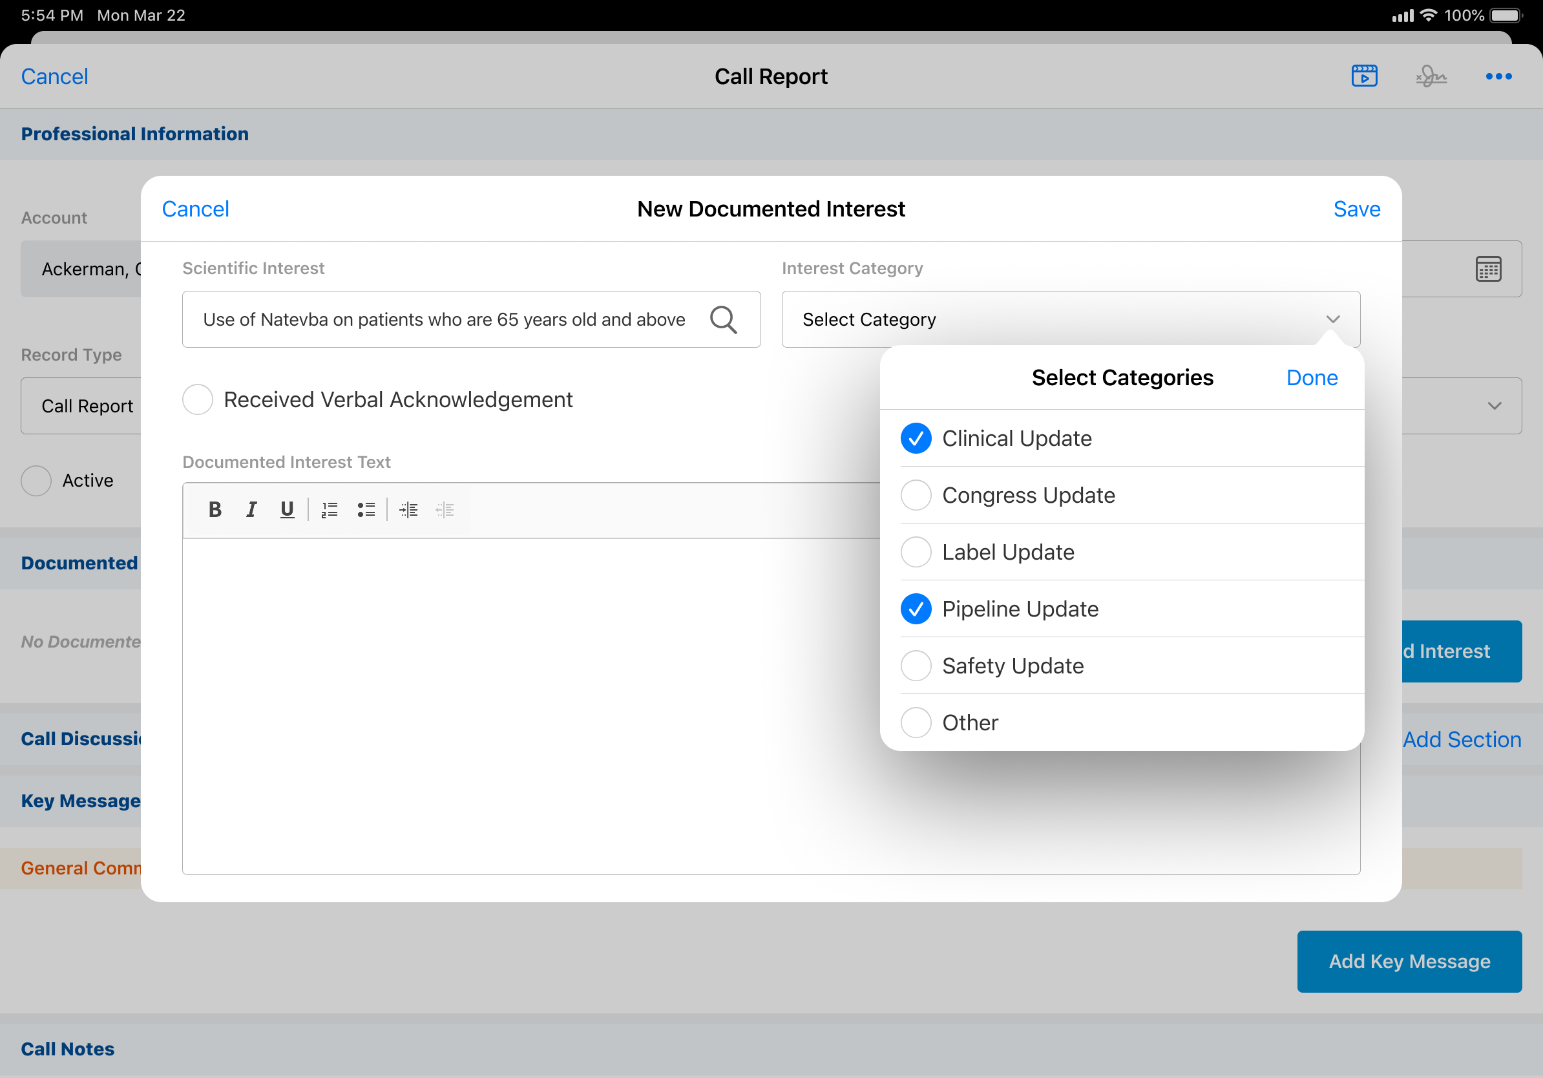The image size is (1543, 1078).
Task: Expand the Record Type dropdown chevron
Action: (1494, 406)
